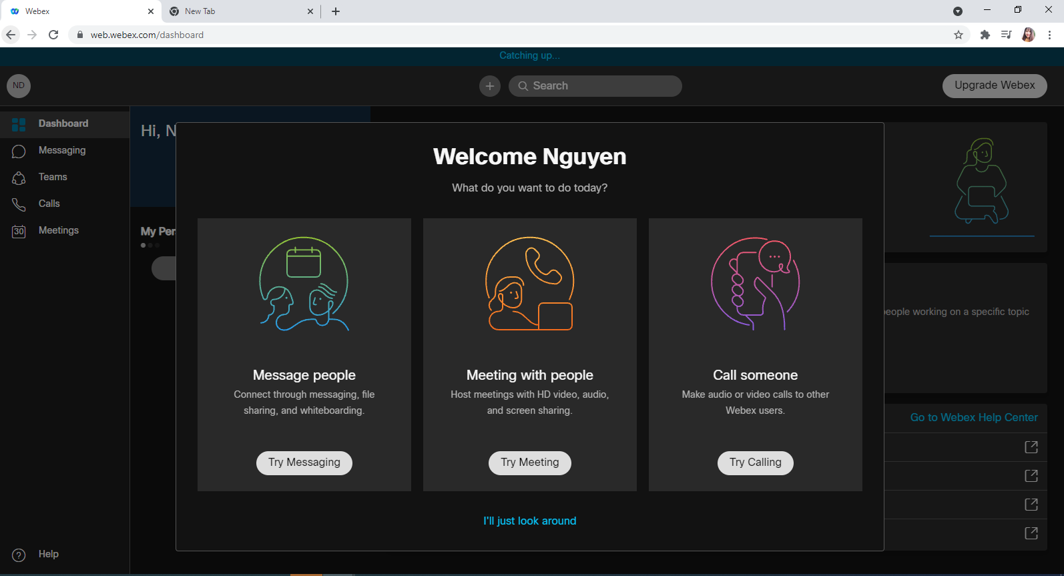Bookmark this page with star icon
1064x576 pixels.
[x=959, y=35]
